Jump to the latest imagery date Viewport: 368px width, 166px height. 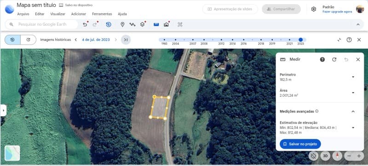126,40
